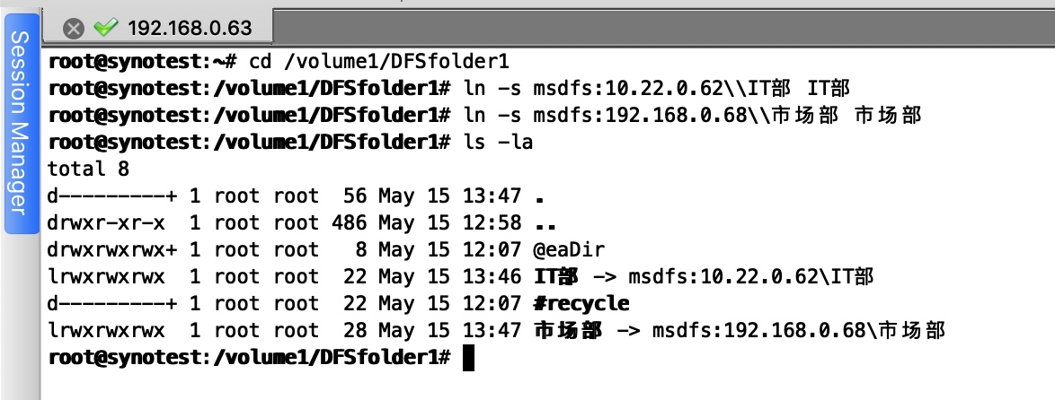Click the @eaDir directory entry
Image resolution: width=1055 pixels, height=400 pixels.
(569, 249)
